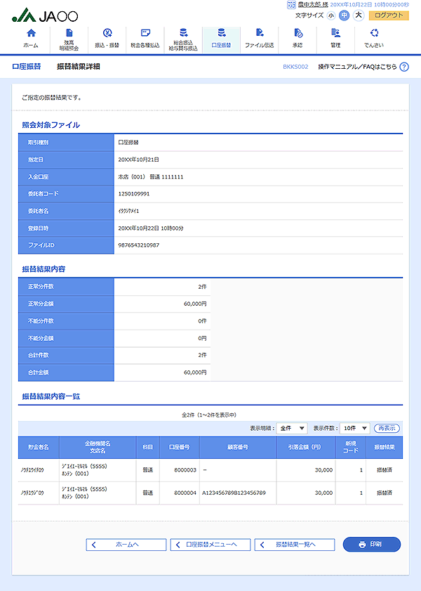Go back via 振替結果一覧へ button

295,545
